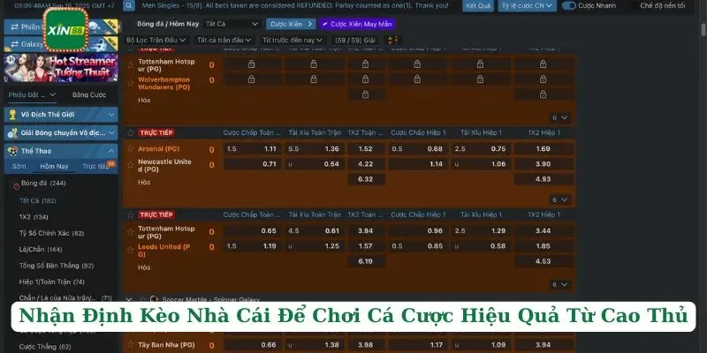Expand more markets for Arsenal match
The width and height of the screenshot is (707, 353).
pyautogui.click(x=560, y=199)
